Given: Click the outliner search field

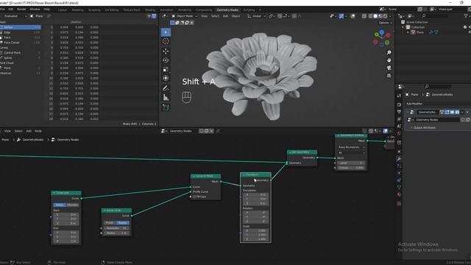Looking at the screenshot, I should coord(436,16).
